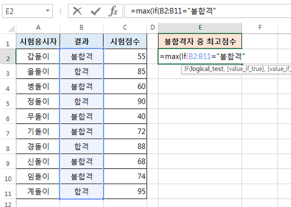Select cell with name 병돌이
The height and width of the screenshot is (207, 291).
pos(38,86)
